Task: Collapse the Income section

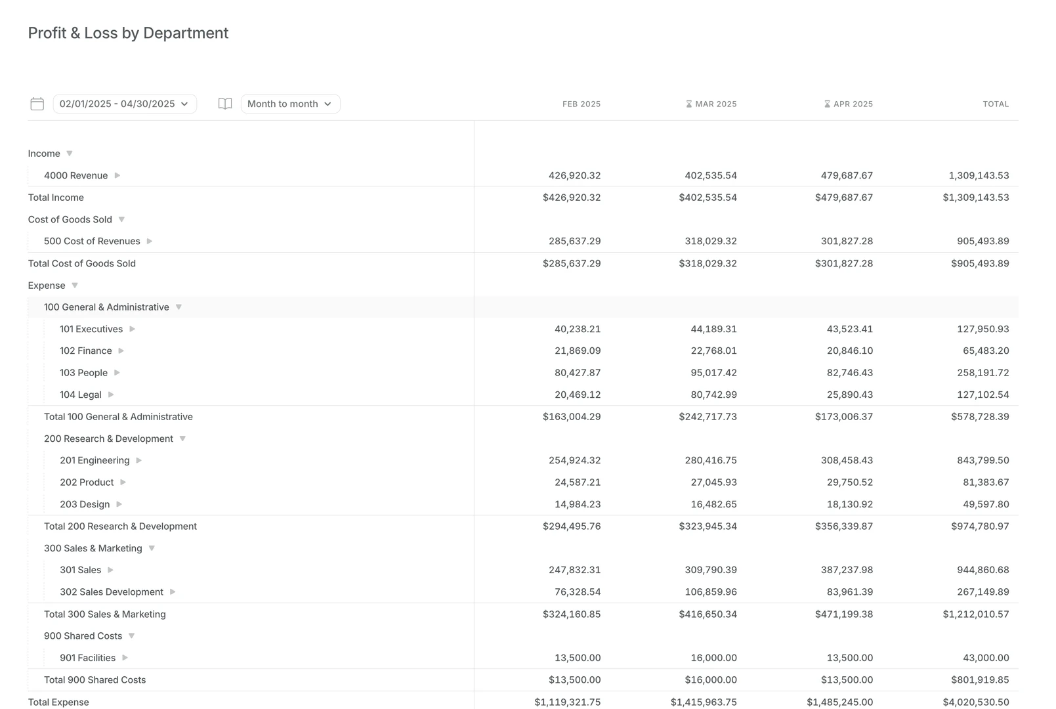Action: point(68,153)
